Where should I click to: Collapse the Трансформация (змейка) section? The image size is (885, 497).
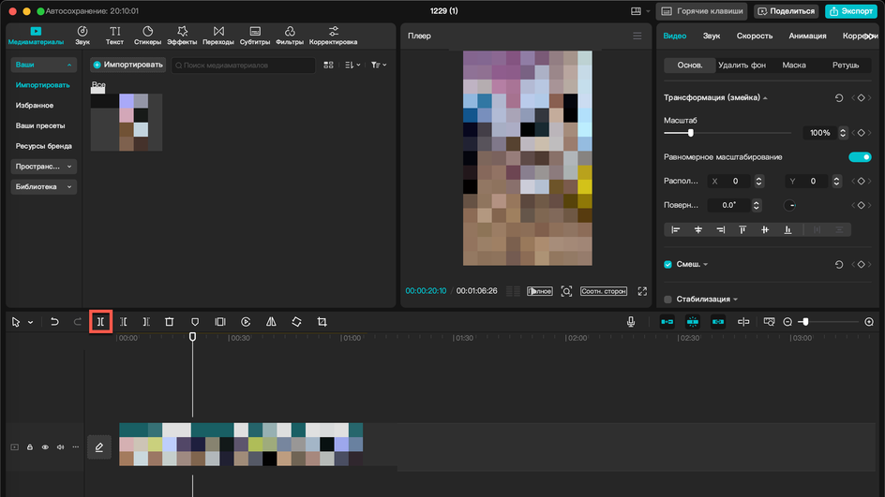[765, 98]
